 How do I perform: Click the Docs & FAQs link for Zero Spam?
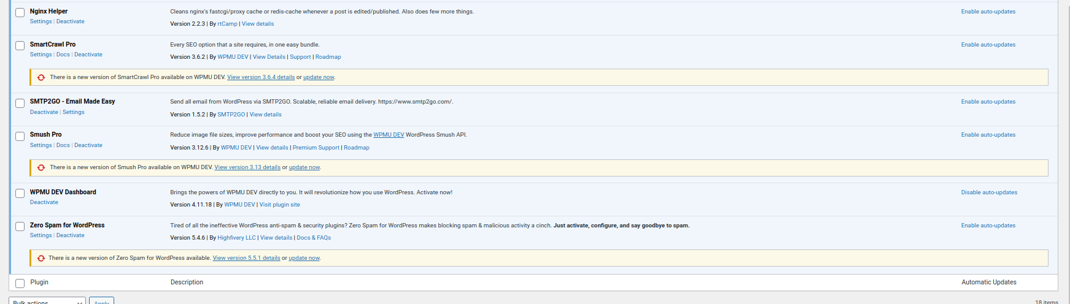314,238
